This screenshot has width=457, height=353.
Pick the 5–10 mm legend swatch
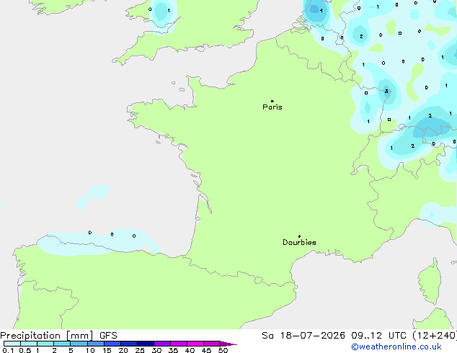click(x=79, y=344)
